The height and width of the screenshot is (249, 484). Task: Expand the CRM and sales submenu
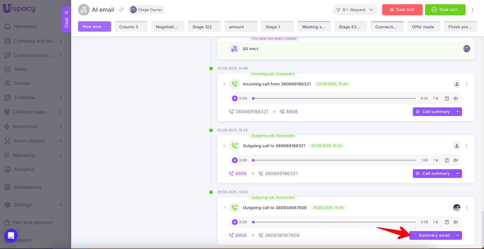[60, 112]
